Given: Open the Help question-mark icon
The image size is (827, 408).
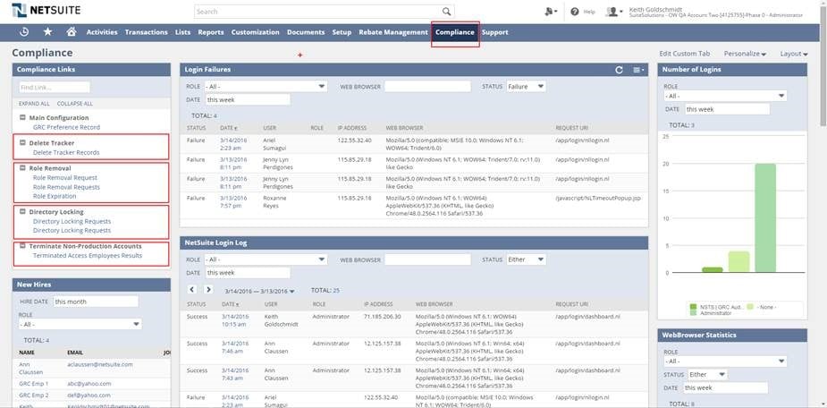Looking at the screenshot, I should tap(575, 11).
